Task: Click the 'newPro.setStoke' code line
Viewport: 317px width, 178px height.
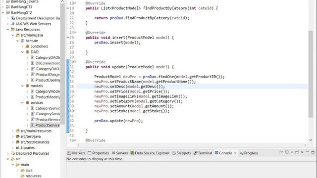Action: point(132,111)
